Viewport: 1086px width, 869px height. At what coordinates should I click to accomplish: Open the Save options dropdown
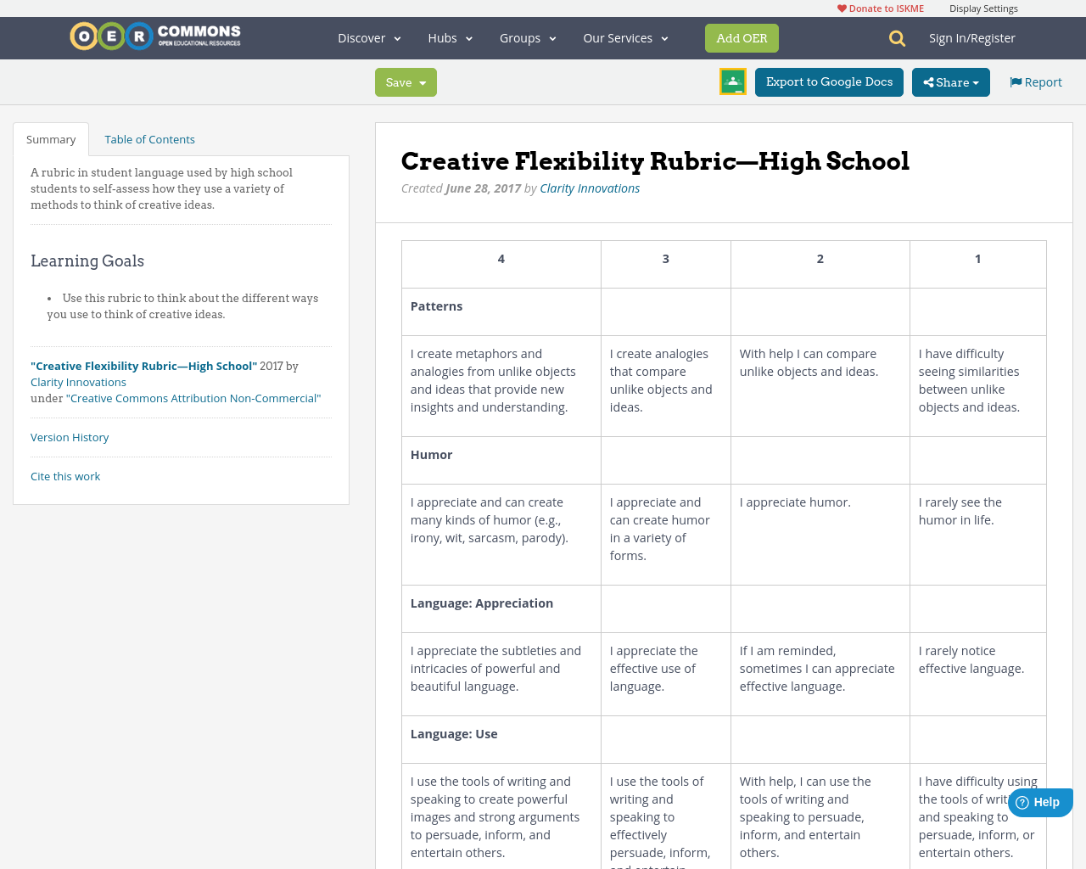(423, 81)
